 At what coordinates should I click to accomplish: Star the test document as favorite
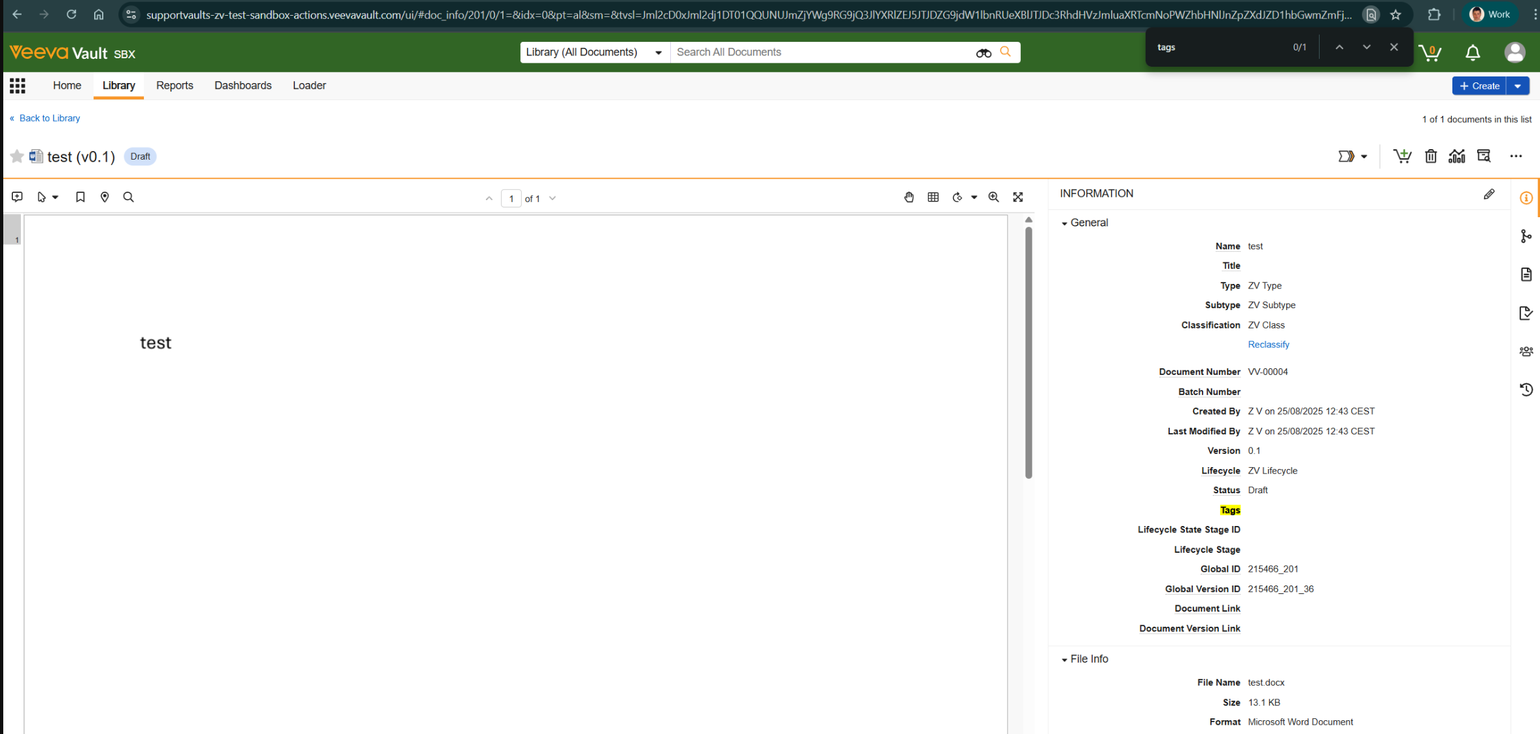pos(17,156)
